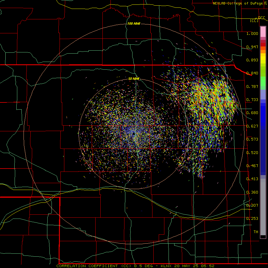Click the DCC product label
This screenshot has width=268, height=268.
pyautogui.click(x=261, y=18)
